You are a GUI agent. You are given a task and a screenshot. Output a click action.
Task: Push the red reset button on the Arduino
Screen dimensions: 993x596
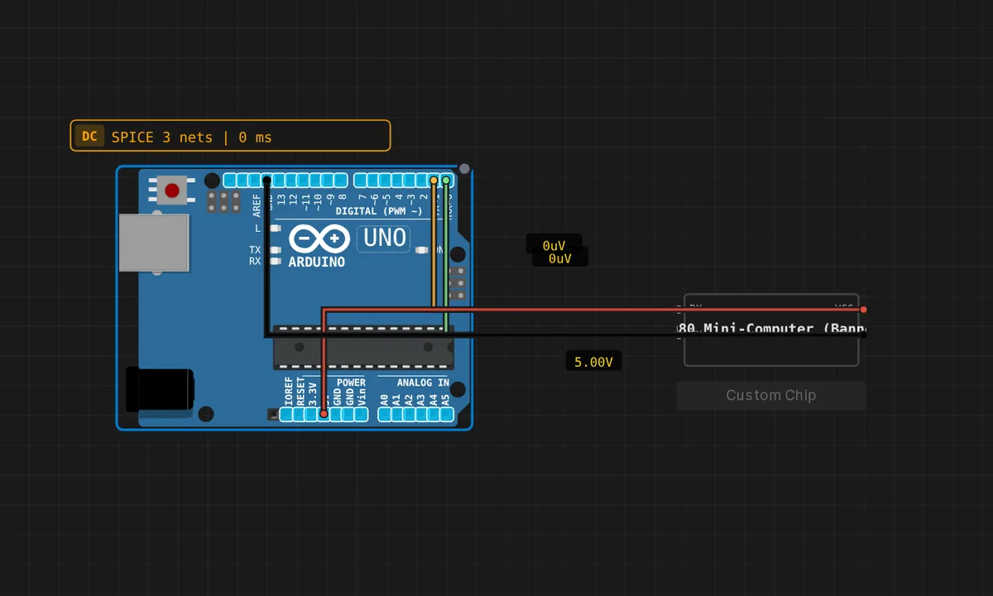coord(172,191)
